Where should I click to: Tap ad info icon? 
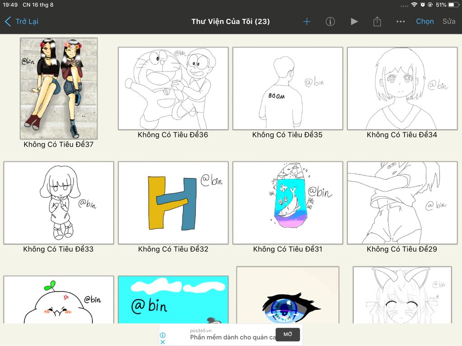[x=162, y=335]
